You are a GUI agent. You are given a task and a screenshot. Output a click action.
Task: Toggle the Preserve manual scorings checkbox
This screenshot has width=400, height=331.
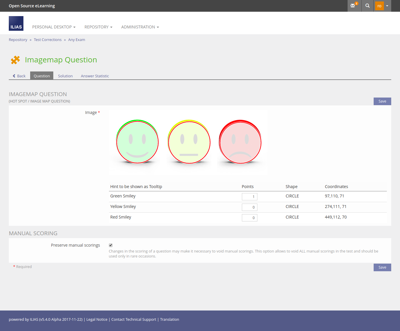[x=111, y=245]
